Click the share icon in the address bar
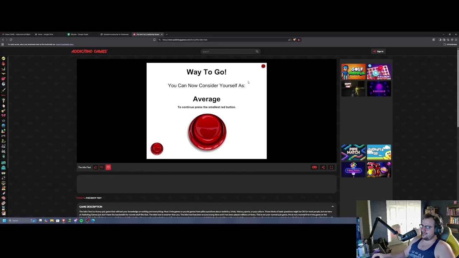 click(289, 40)
